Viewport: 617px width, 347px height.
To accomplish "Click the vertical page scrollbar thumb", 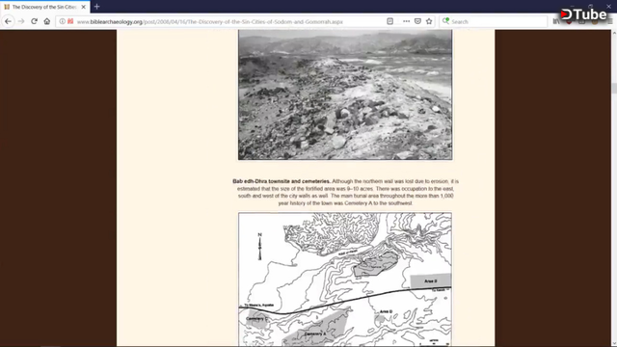I will click(614, 88).
